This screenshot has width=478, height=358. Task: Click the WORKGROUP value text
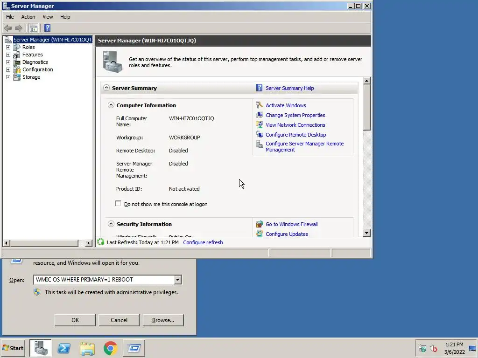point(184,138)
